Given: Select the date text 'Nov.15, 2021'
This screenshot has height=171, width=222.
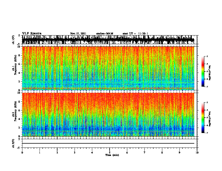Looking at the screenshot, I should click(x=78, y=34).
